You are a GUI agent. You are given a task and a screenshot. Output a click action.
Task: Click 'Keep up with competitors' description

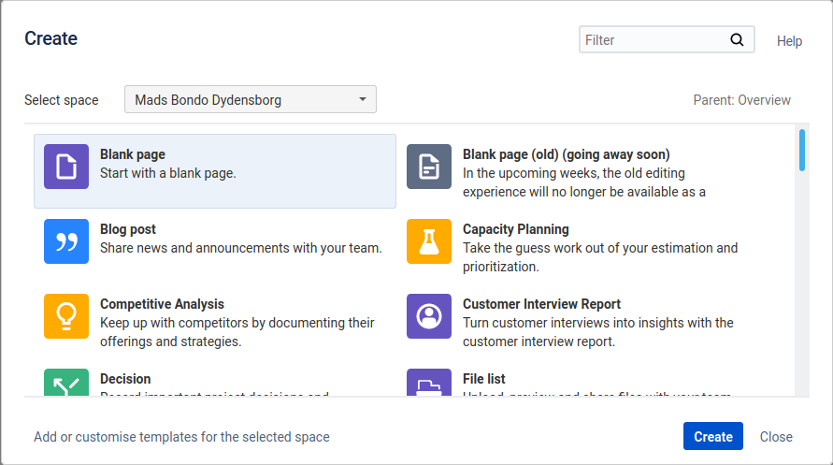[x=237, y=332]
